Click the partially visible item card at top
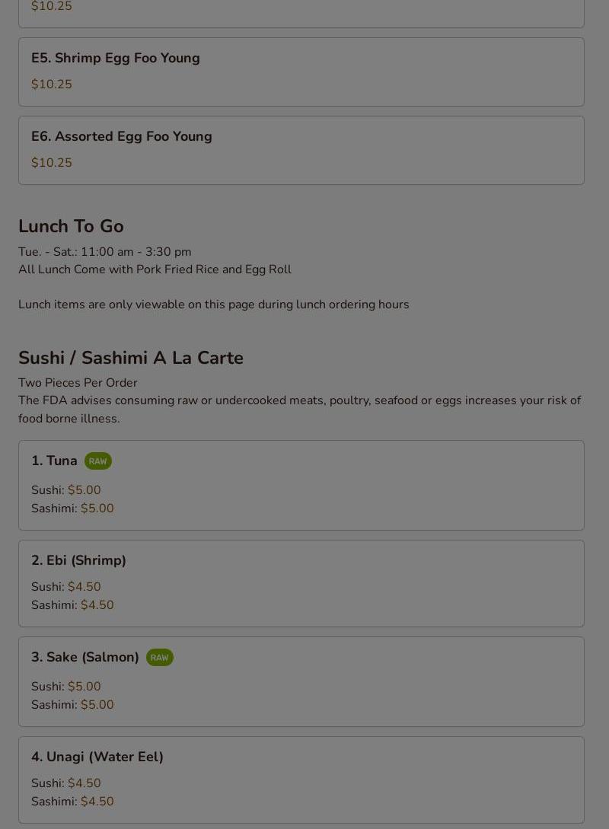Viewport: 609px width, 829px height. click(301, 14)
